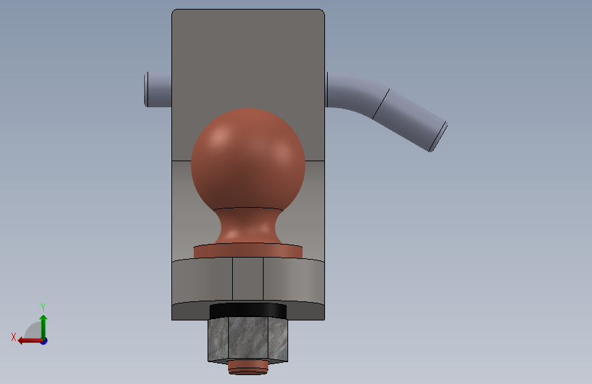Select the short pin end left of bracket
This screenshot has width=592, height=384.
coord(158,90)
